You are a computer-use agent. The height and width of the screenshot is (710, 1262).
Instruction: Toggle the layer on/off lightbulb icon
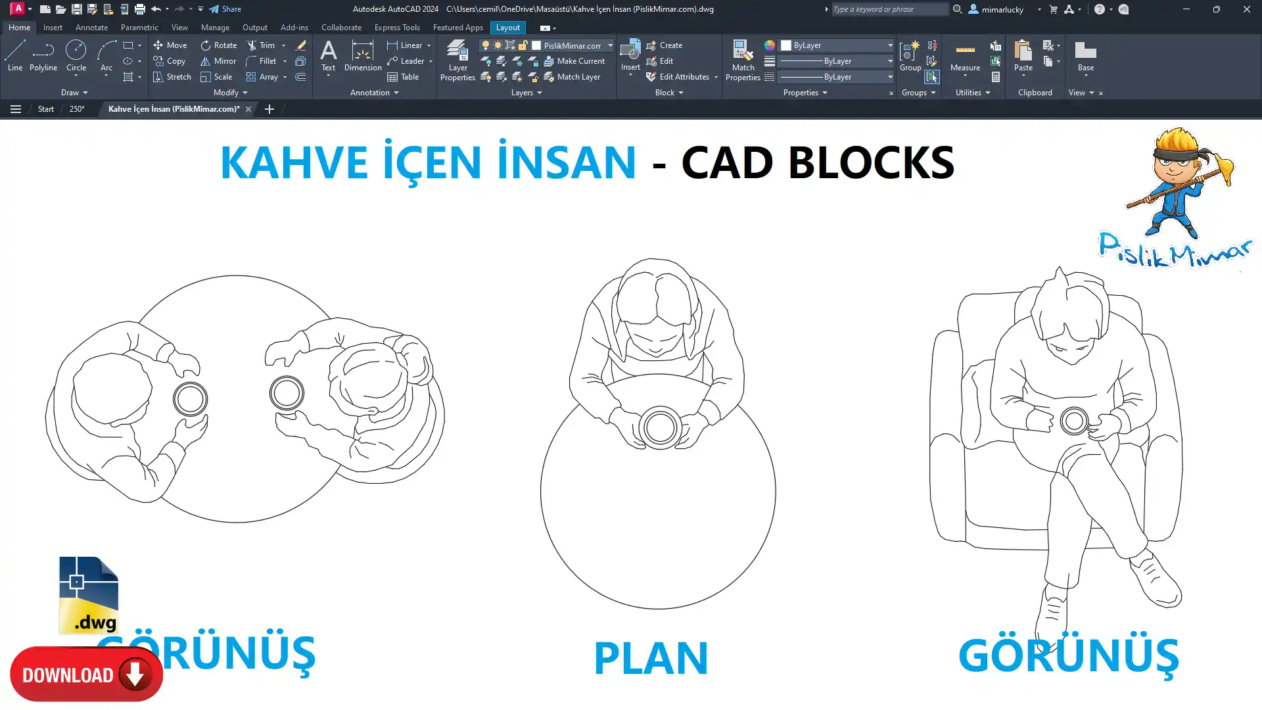tap(486, 45)
